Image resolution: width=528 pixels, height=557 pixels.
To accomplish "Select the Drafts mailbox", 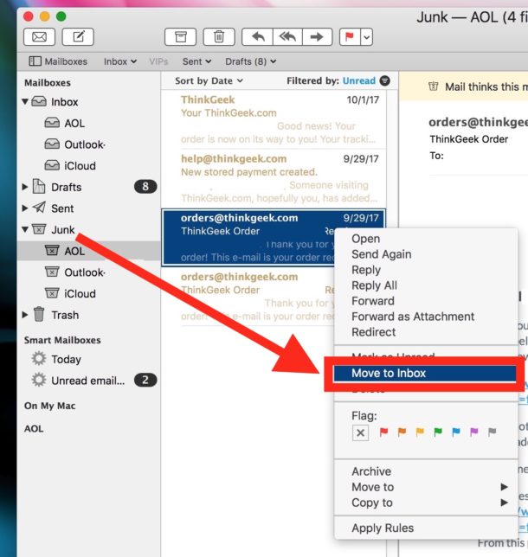I will click(x=88, y=187).
